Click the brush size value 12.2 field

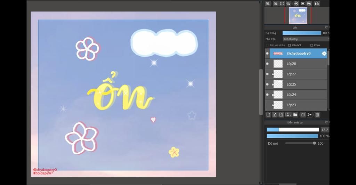325,130
